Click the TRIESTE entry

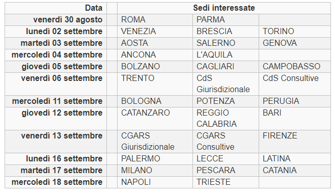coord(226,182)
